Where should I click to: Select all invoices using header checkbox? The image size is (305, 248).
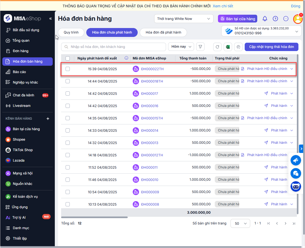click(x=68, y=58)
